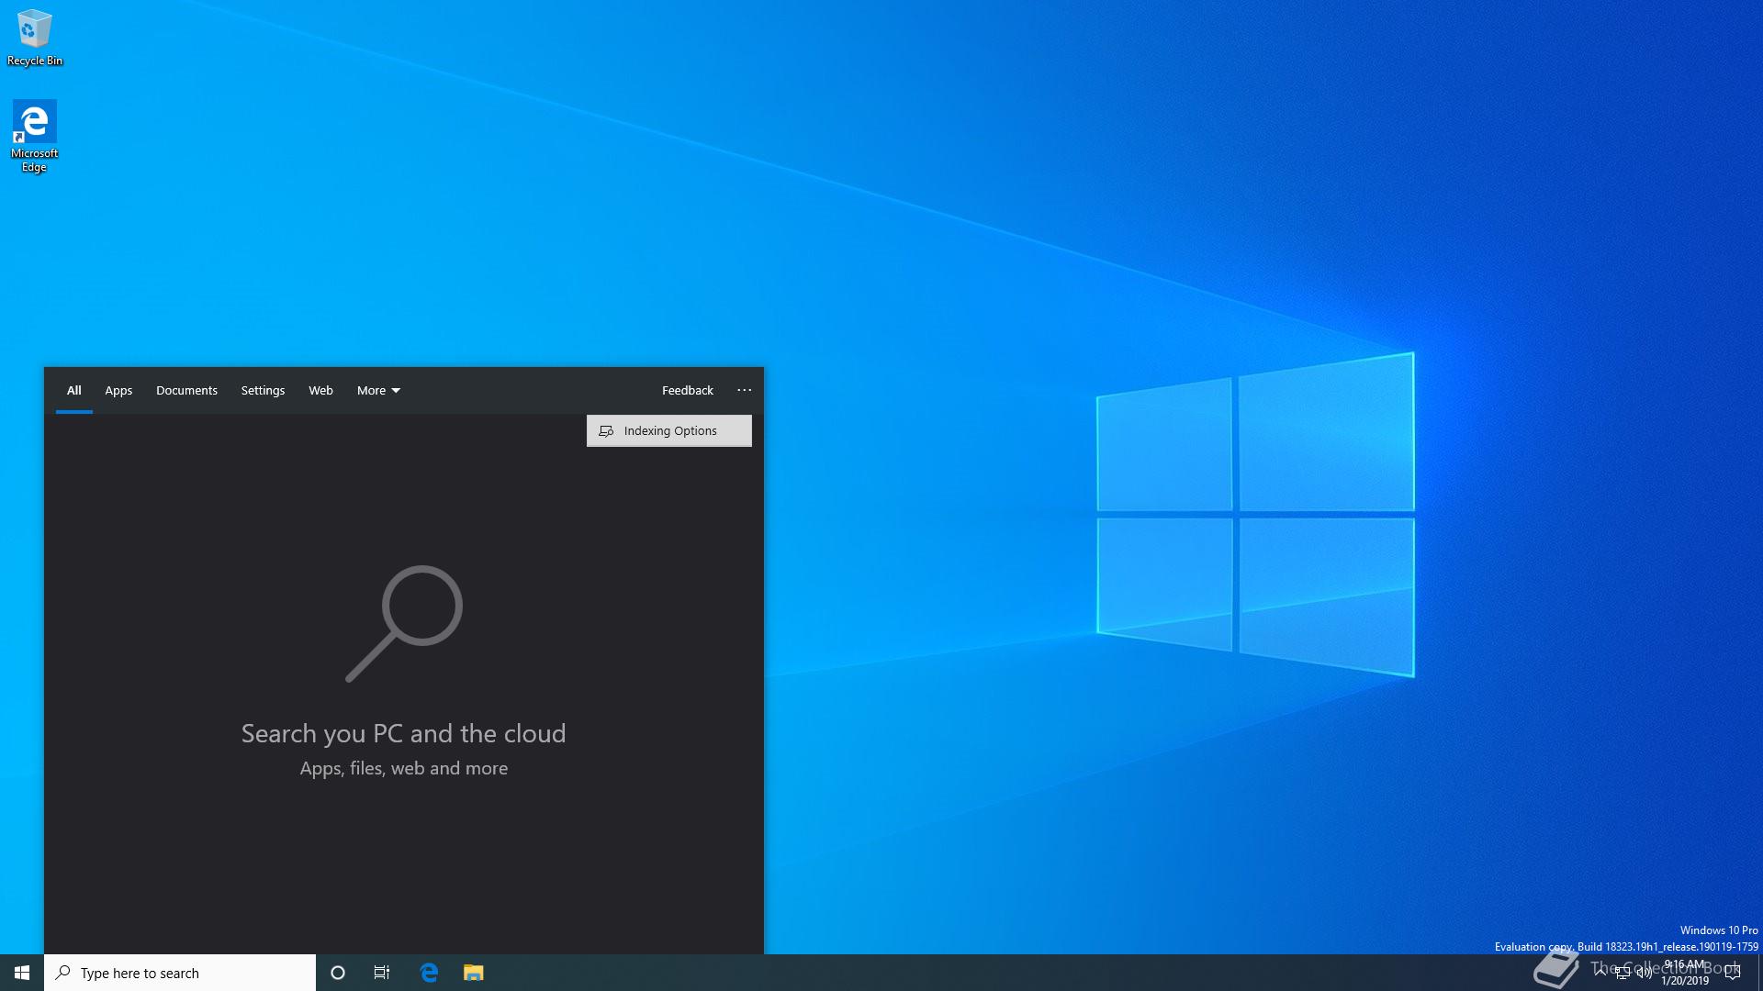The height and width of the screenshot is (991, 1763).
Task: Open Cortana circle icon on taskbar
Action: (337, 973)
